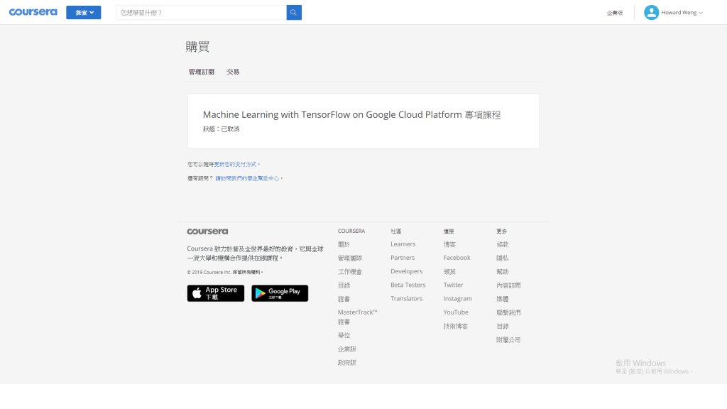Viewport: 727px width, 409px height.
Task: Click the Coursera logo in the header
Action: 33,12
